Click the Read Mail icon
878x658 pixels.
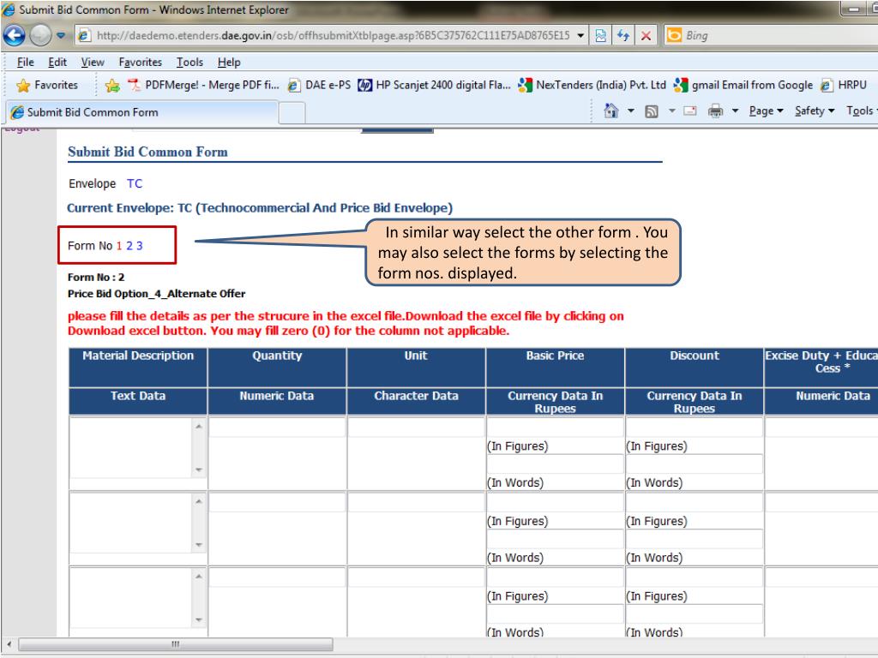pos(690,111)
